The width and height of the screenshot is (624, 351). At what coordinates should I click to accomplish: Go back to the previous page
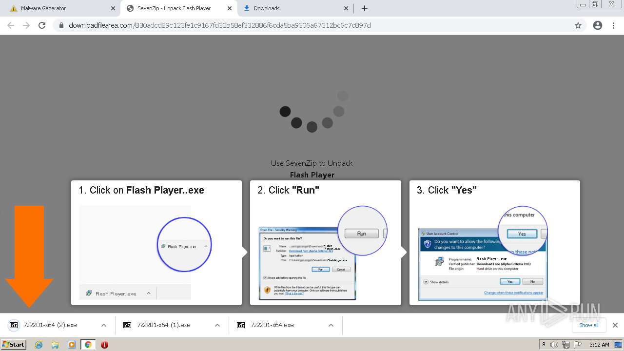click(x=11, y=25)
